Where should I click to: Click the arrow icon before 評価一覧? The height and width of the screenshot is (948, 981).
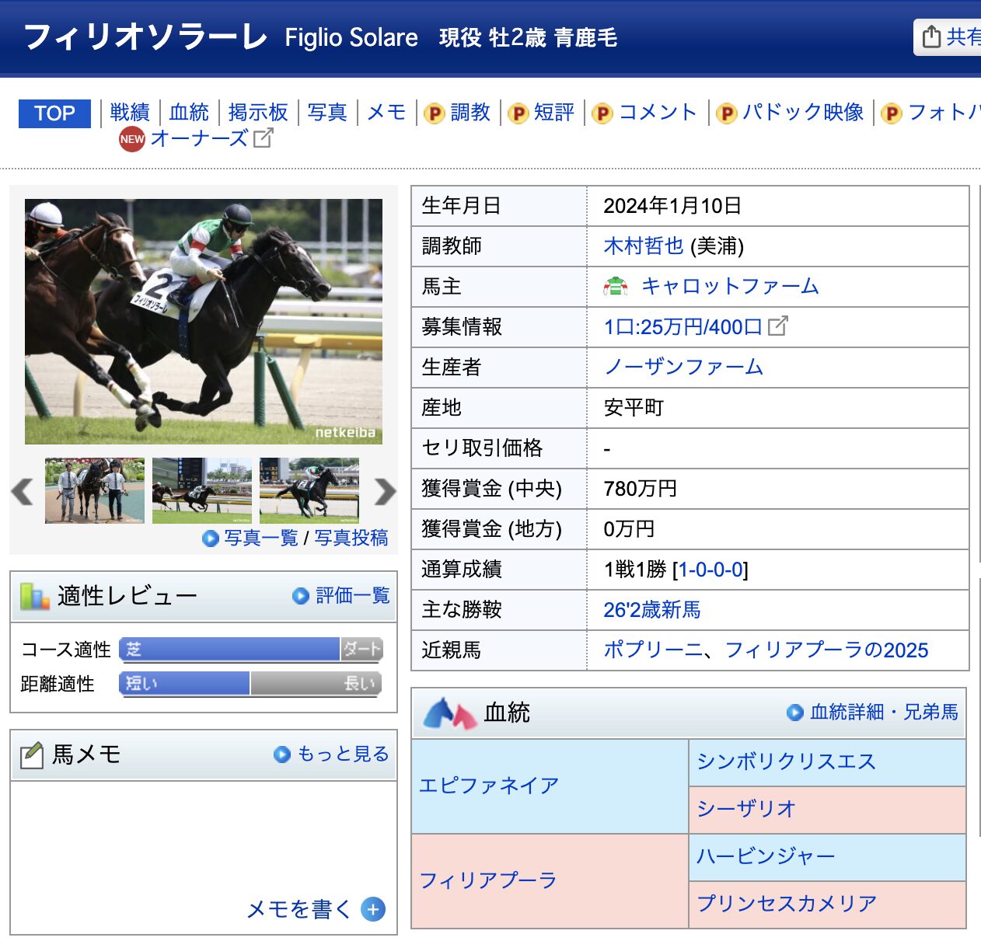click(x=301, y=596)
